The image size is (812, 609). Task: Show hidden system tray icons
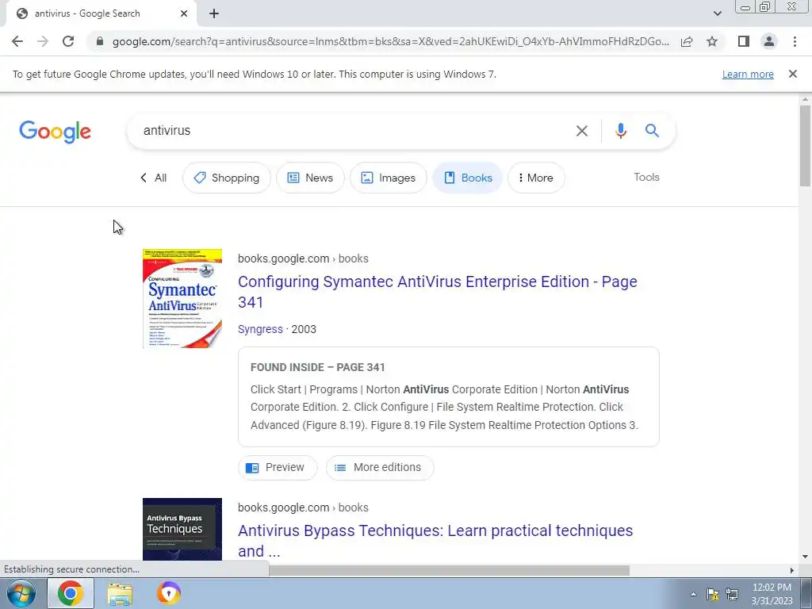click(x=693, y=594)
